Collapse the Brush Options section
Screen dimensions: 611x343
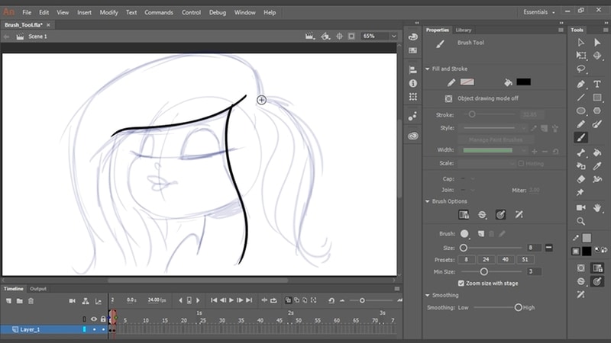(428, 201)
